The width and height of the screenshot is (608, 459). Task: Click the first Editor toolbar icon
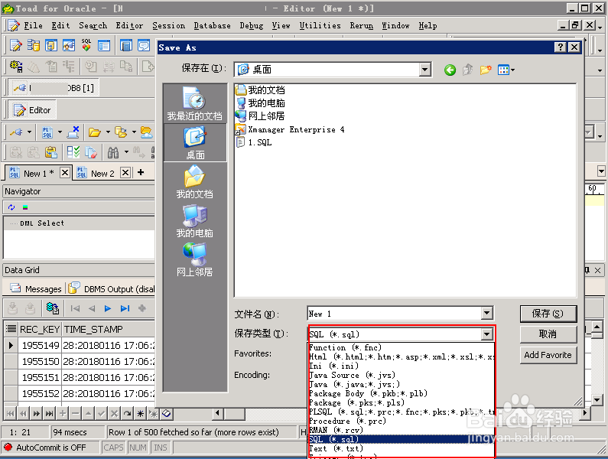[16, 45]
